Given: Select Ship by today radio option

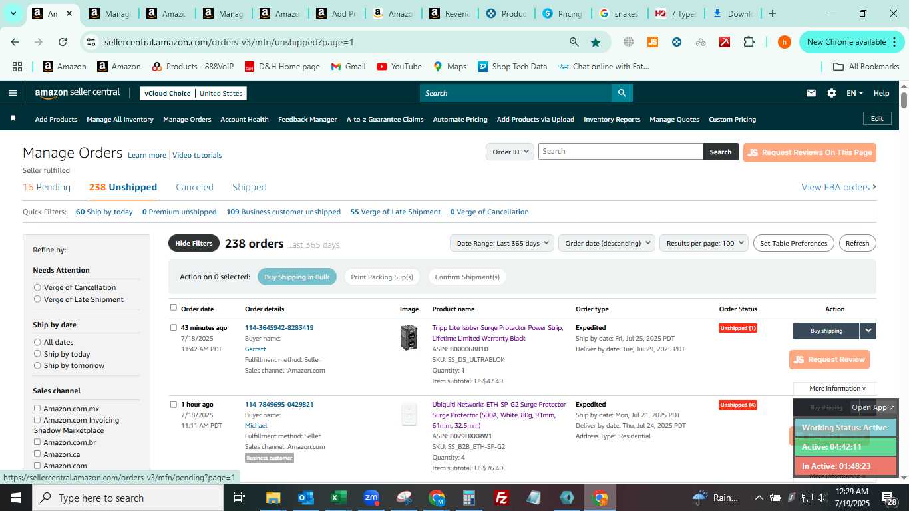Looking at the screenshot, I should pos(37,354).
